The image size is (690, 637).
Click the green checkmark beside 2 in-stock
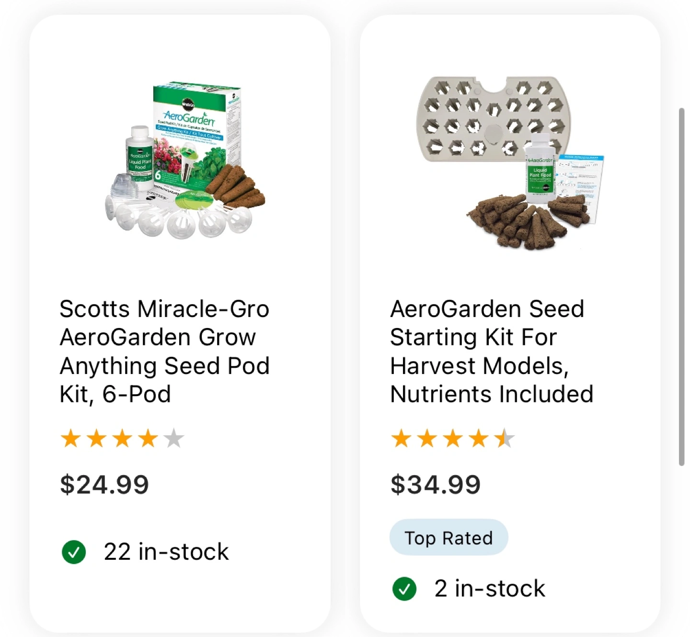pyautogui.click(x=404, y=589)
